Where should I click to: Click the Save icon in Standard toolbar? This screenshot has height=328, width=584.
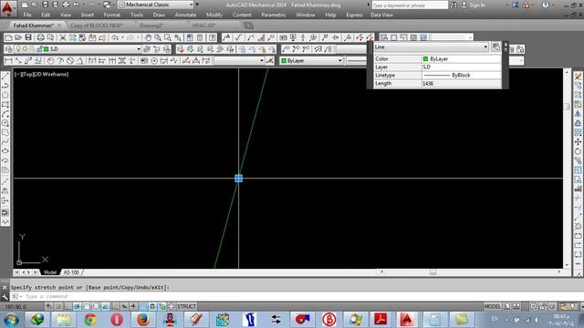point(28,37)
